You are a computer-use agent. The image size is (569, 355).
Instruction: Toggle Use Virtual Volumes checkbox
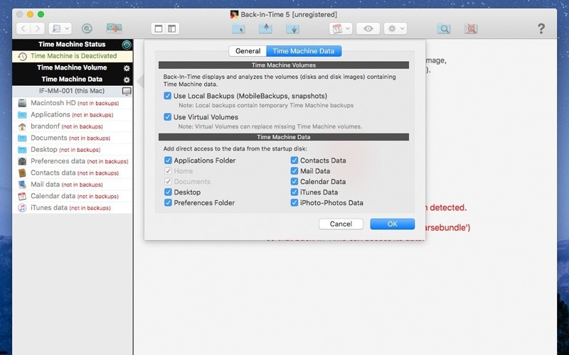(x=167, y=117)
